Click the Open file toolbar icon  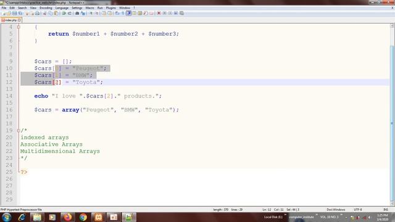click(9, 13)
